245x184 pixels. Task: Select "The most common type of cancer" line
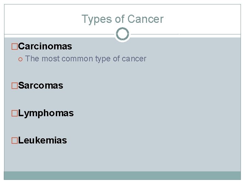[x=86, y=59]
